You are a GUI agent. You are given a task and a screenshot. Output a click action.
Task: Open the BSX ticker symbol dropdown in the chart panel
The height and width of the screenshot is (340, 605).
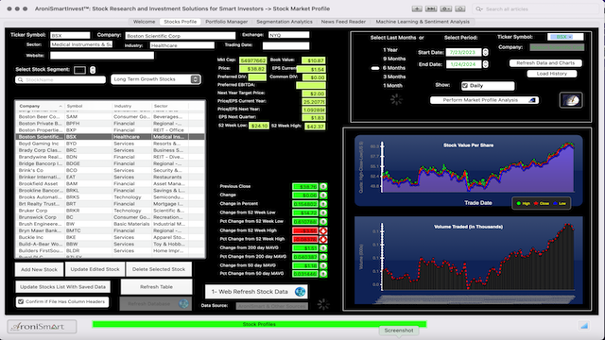click(x=565, y=37)
